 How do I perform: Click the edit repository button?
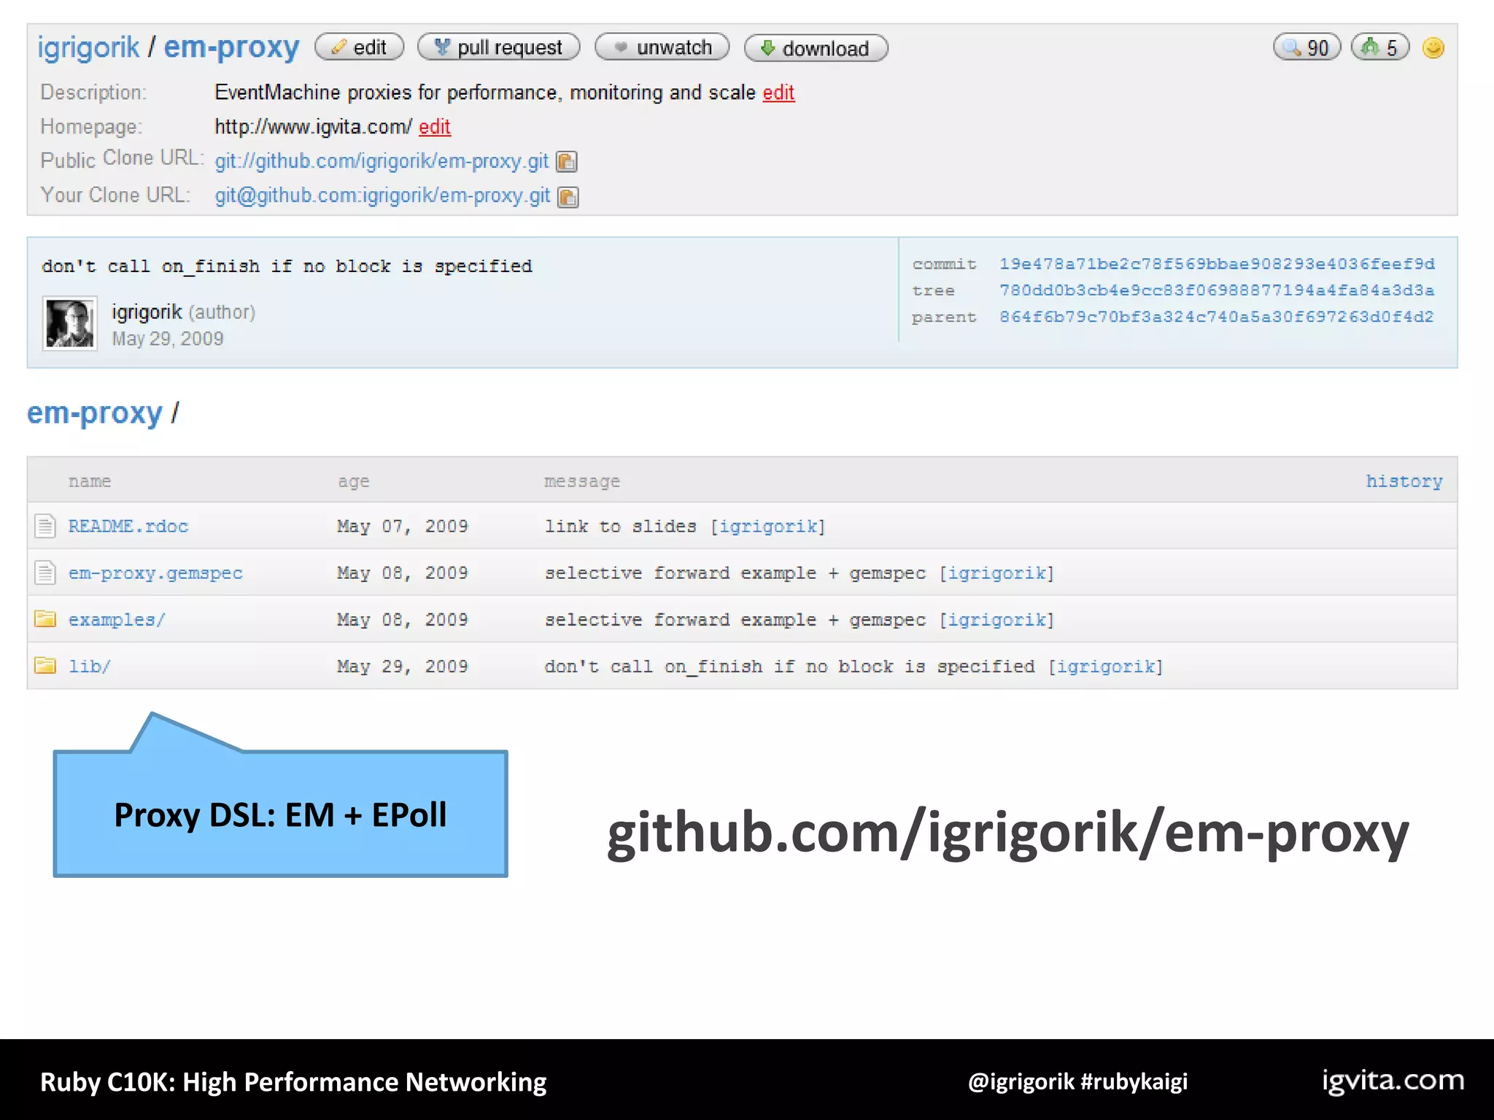359,47
